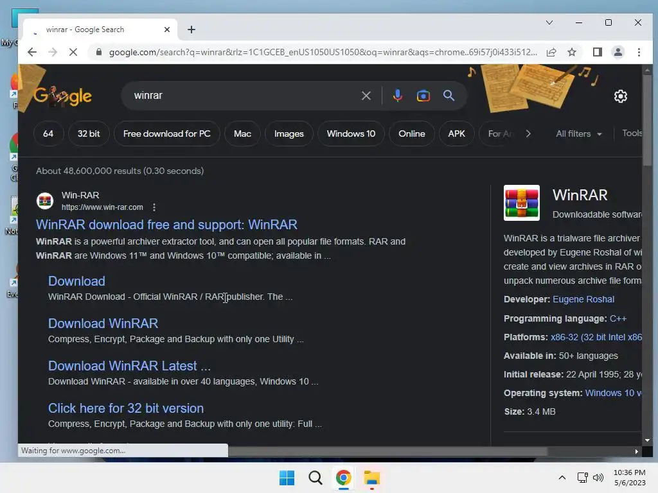This screenshot has height=493, width=658.
Task: Open the Windows Start menu
Action: pyautogui.click(x=287, y=478)
